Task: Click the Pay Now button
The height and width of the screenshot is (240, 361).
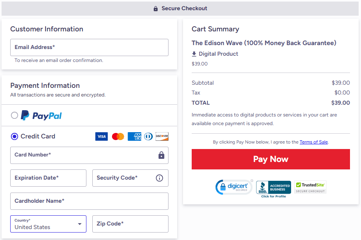Action: [270, 159]
